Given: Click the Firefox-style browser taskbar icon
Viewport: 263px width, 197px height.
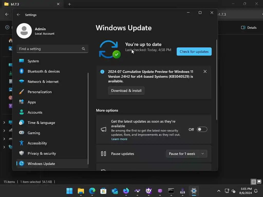Looking at the screenshot, I should pos(126,191).
